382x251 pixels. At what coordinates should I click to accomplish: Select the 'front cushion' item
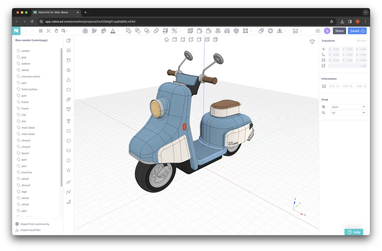click(29, 89)
